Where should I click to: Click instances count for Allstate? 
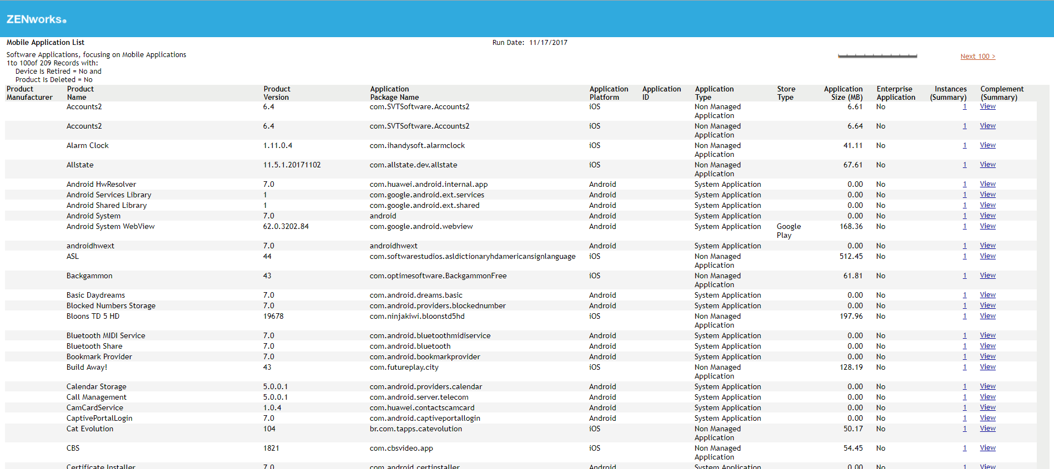click(965, 165)
